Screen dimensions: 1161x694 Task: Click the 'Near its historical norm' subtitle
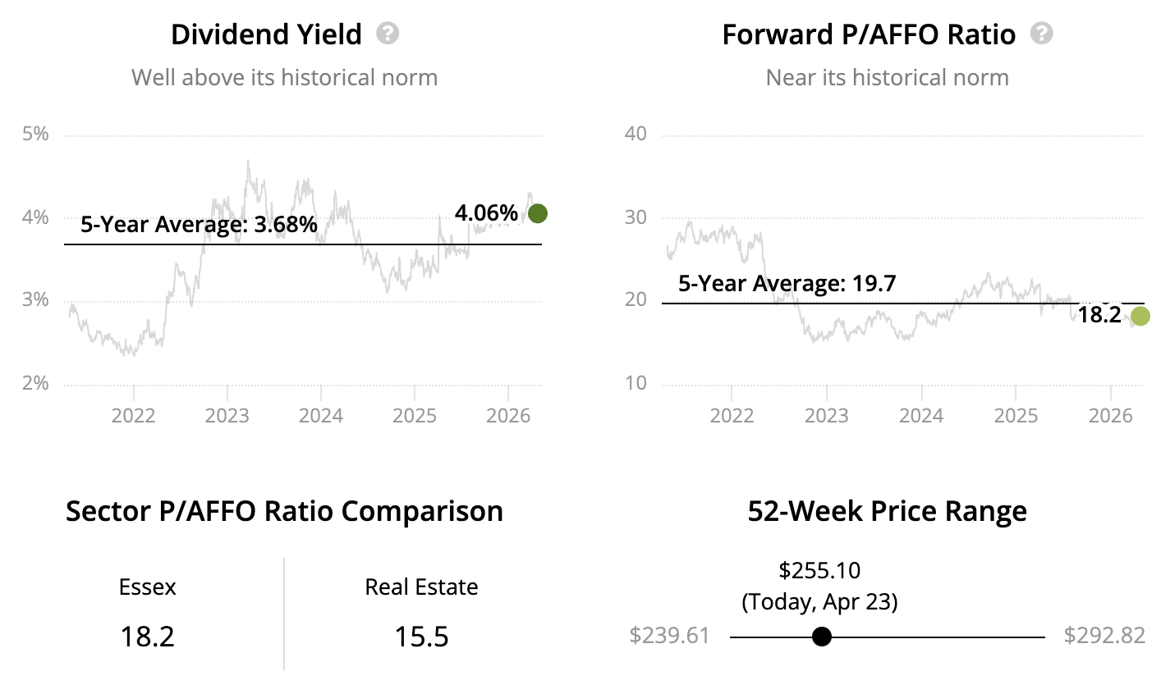(x=887, y=78)
